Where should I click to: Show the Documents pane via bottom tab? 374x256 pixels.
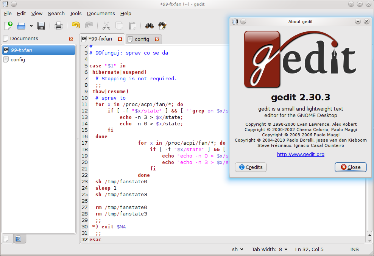(x=6, y=239)
